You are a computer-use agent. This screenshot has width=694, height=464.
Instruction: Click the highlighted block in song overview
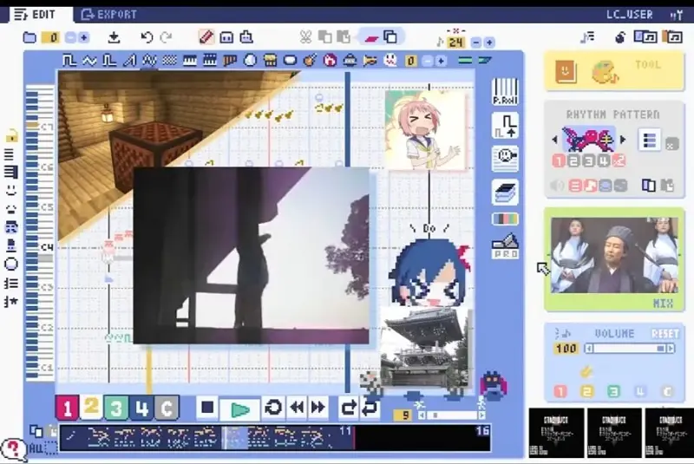point(234,437)
